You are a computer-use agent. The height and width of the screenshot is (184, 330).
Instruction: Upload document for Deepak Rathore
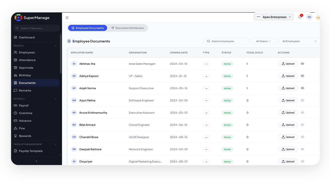(x=288, y=149)
